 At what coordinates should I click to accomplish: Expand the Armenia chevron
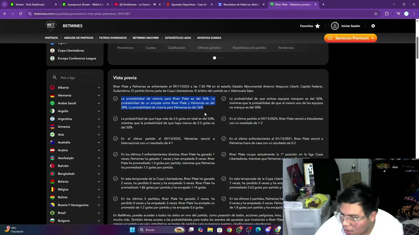click(x=99, y=127)
